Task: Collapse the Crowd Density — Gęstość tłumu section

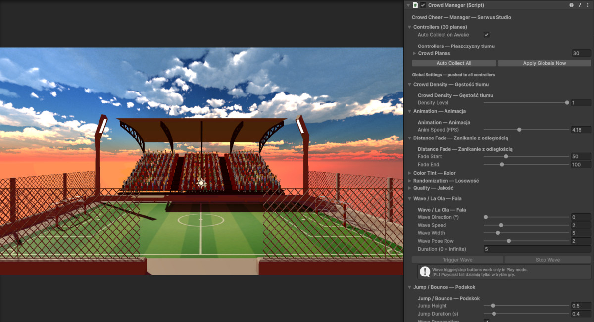Action: (x=409, y=84)
